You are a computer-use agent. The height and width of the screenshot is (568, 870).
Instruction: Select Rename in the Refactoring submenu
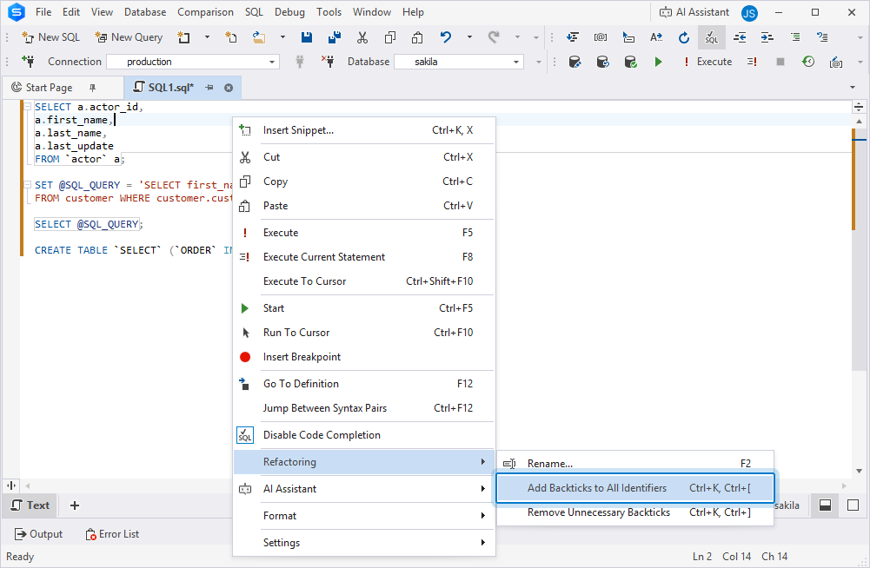click(634, 463)
